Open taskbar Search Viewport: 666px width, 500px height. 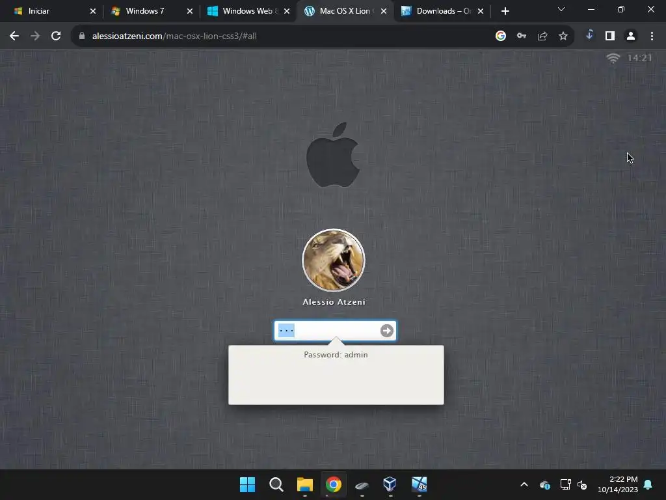[x=276, y=484]
